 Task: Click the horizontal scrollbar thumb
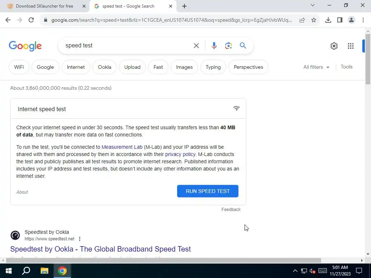pos(163,261)
